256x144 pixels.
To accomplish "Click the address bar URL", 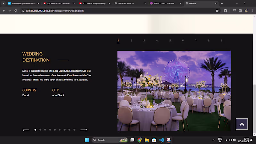I will [x=55, y=11].
